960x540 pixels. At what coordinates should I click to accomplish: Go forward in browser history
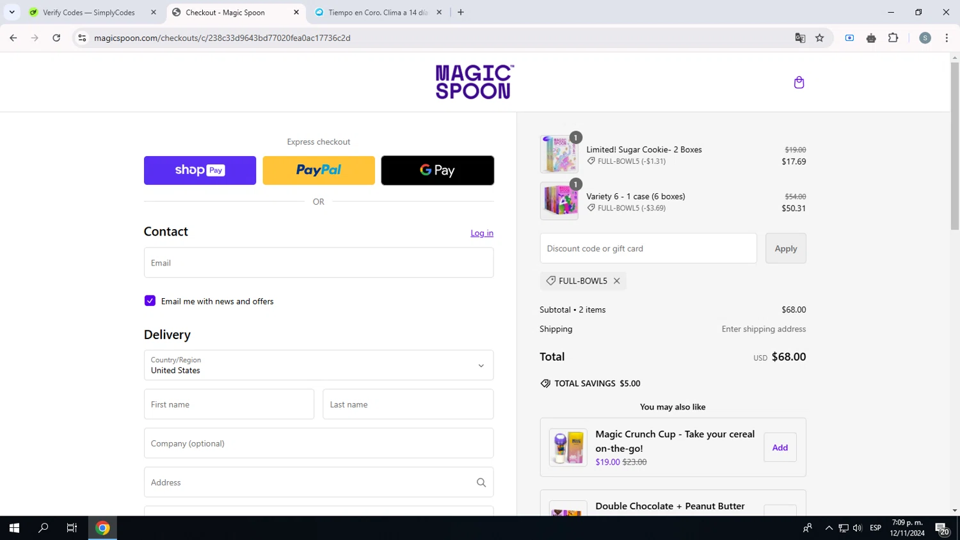[35, 38]
